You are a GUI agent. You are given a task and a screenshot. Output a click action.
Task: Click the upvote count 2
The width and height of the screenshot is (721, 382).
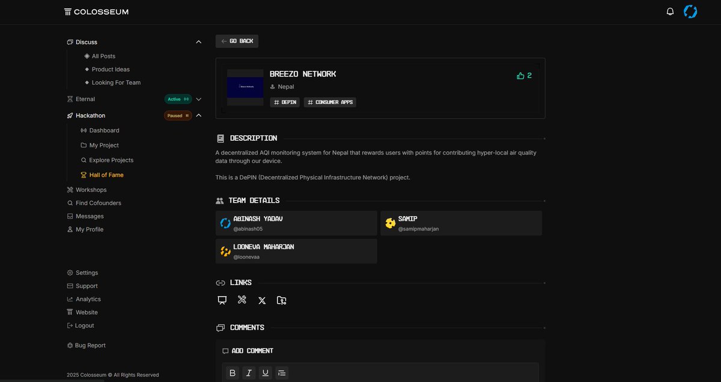[x=529, y=76]
